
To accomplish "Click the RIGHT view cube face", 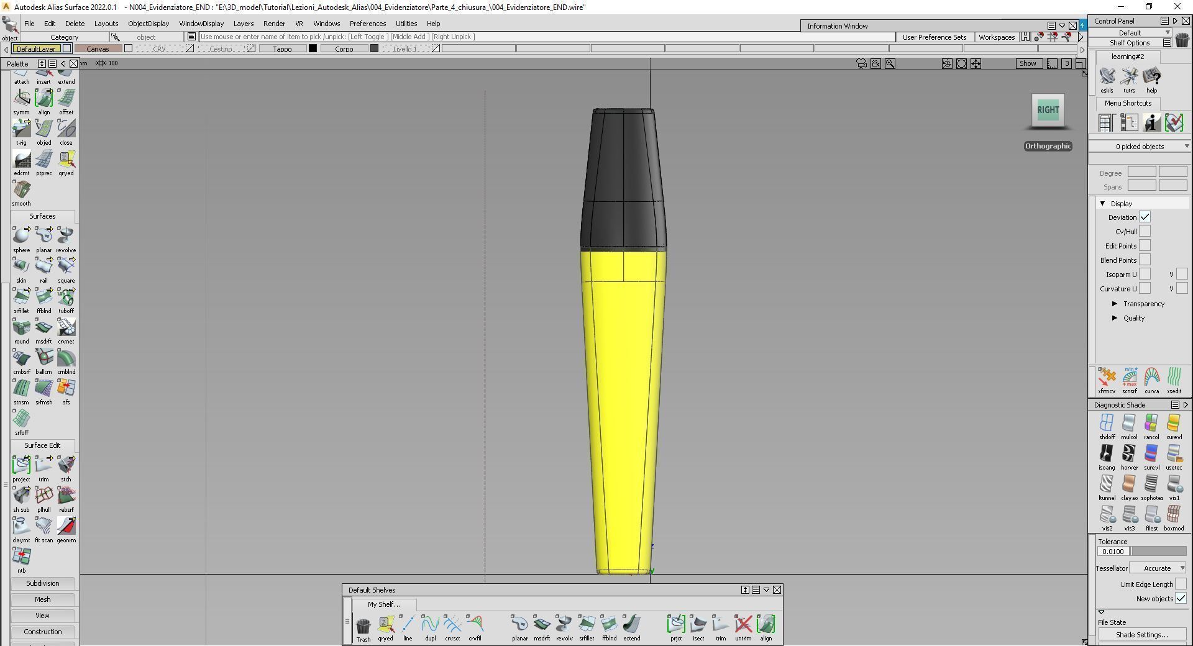I will [x=1048, y=110].
